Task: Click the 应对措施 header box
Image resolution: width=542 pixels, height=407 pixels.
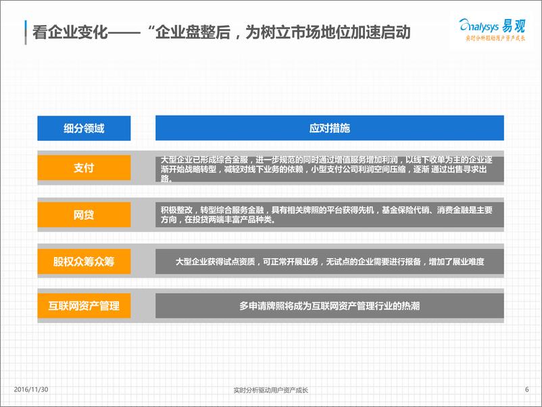Action: pyautogui.click(x=329, y=128)
